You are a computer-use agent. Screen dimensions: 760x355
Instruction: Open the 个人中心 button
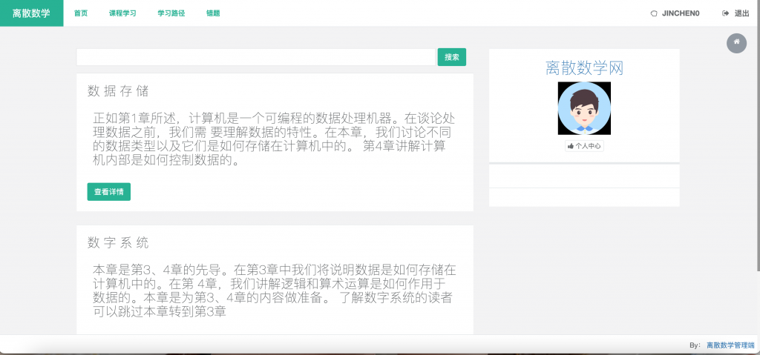(x=584, y=146)
